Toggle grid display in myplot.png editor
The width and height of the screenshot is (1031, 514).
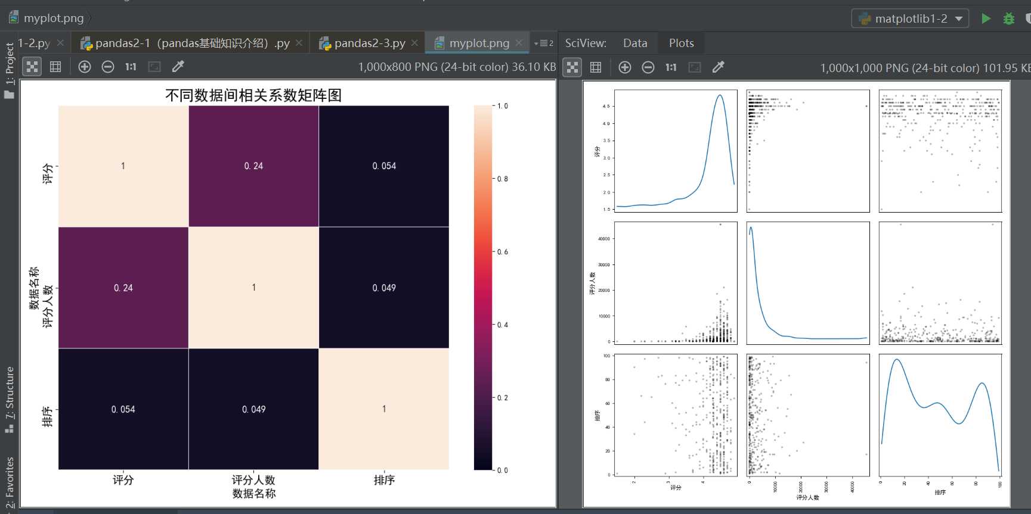55,67
